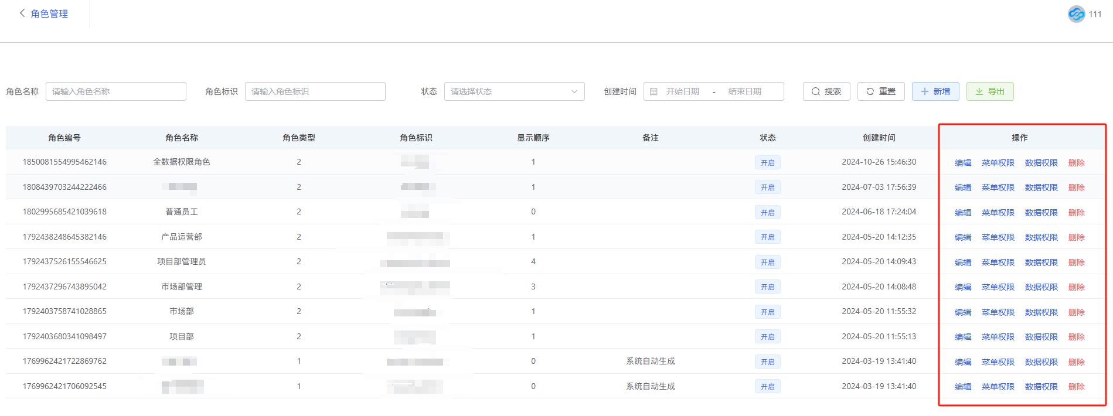
Task: Click the user avatar icon next to 111
Action: pyautogui.click(x=1076, y=14)
